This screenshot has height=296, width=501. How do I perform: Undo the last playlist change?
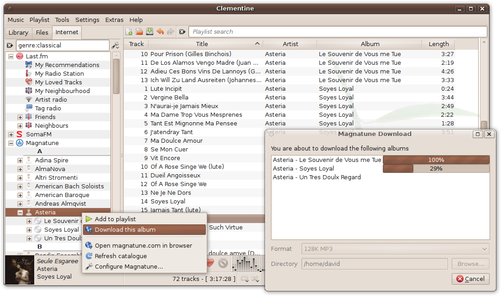(160, 31)
